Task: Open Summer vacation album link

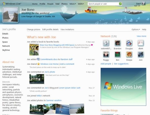Action: (54, 100)
